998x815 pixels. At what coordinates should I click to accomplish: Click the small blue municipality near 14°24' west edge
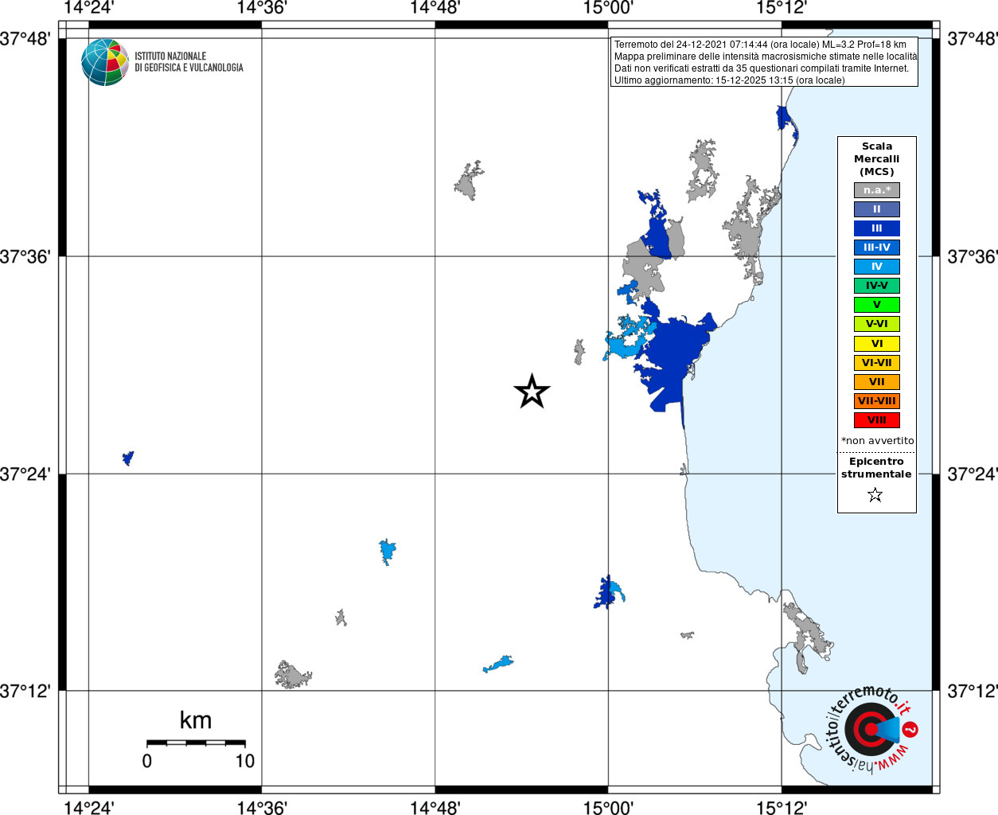pos(128,458)
